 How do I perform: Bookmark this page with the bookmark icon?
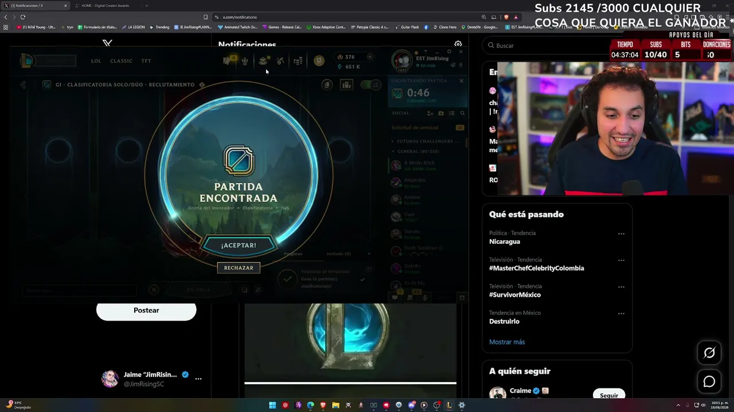click(x=206, y=17)
